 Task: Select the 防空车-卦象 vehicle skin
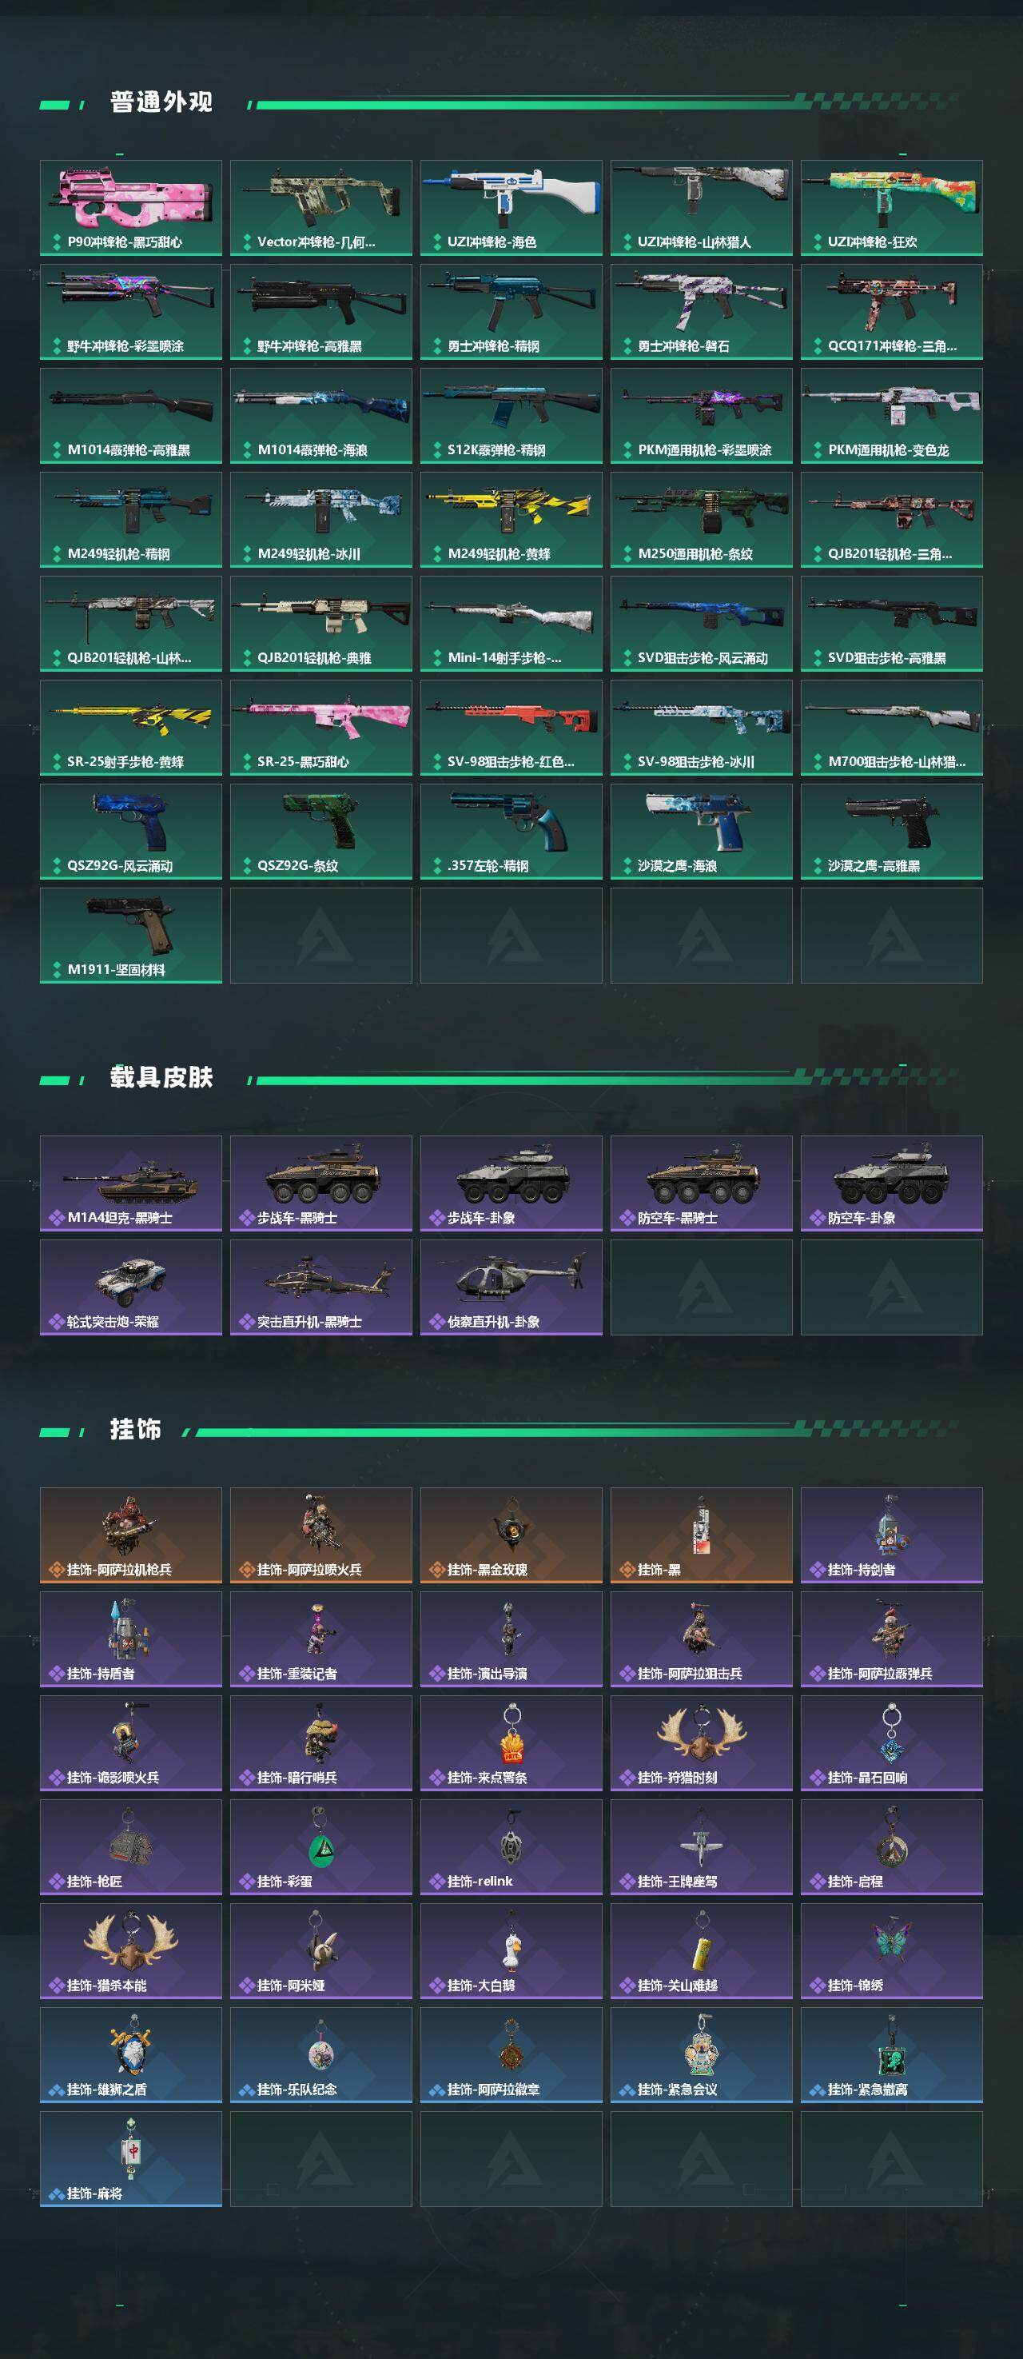(891, 1183)
